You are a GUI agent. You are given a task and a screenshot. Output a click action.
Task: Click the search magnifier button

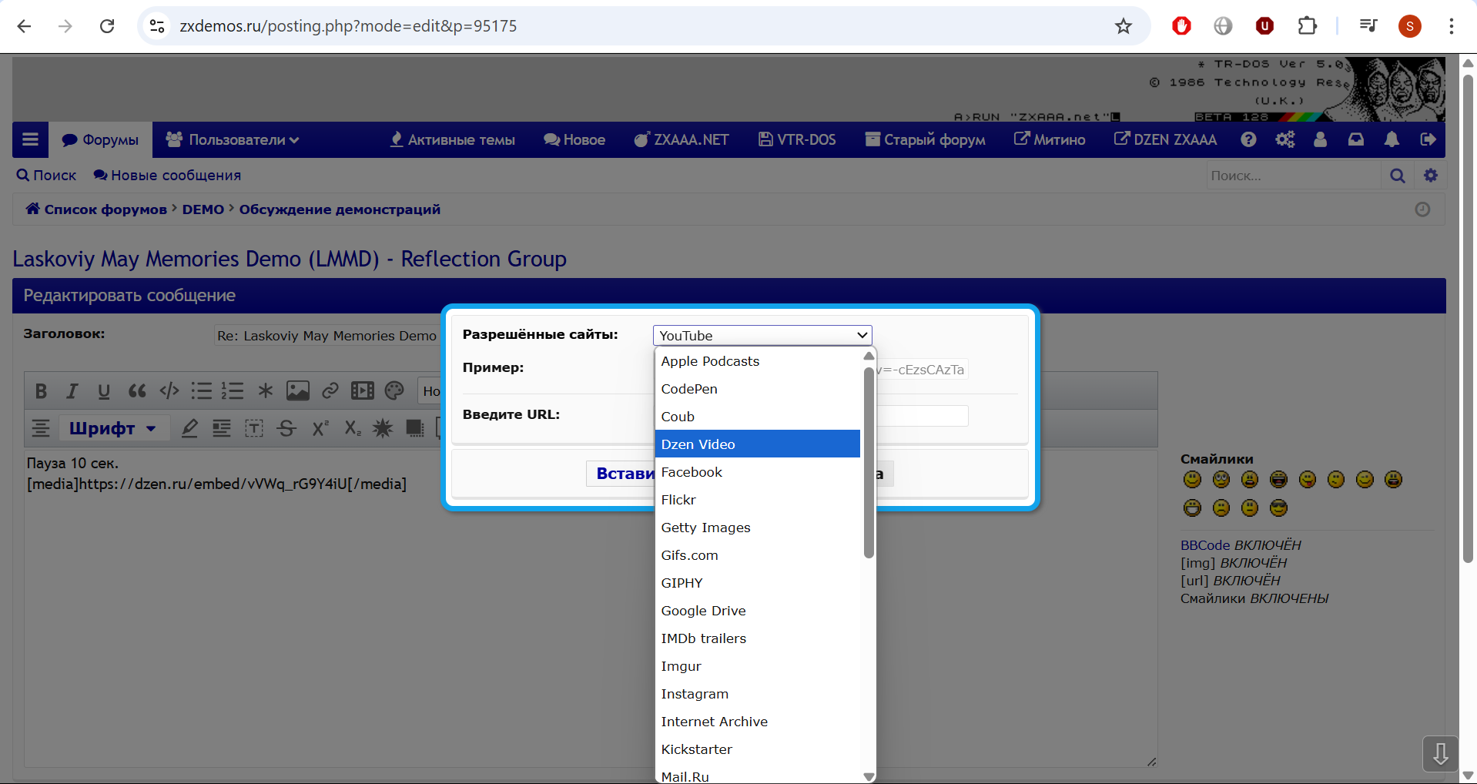(1398, 176)
